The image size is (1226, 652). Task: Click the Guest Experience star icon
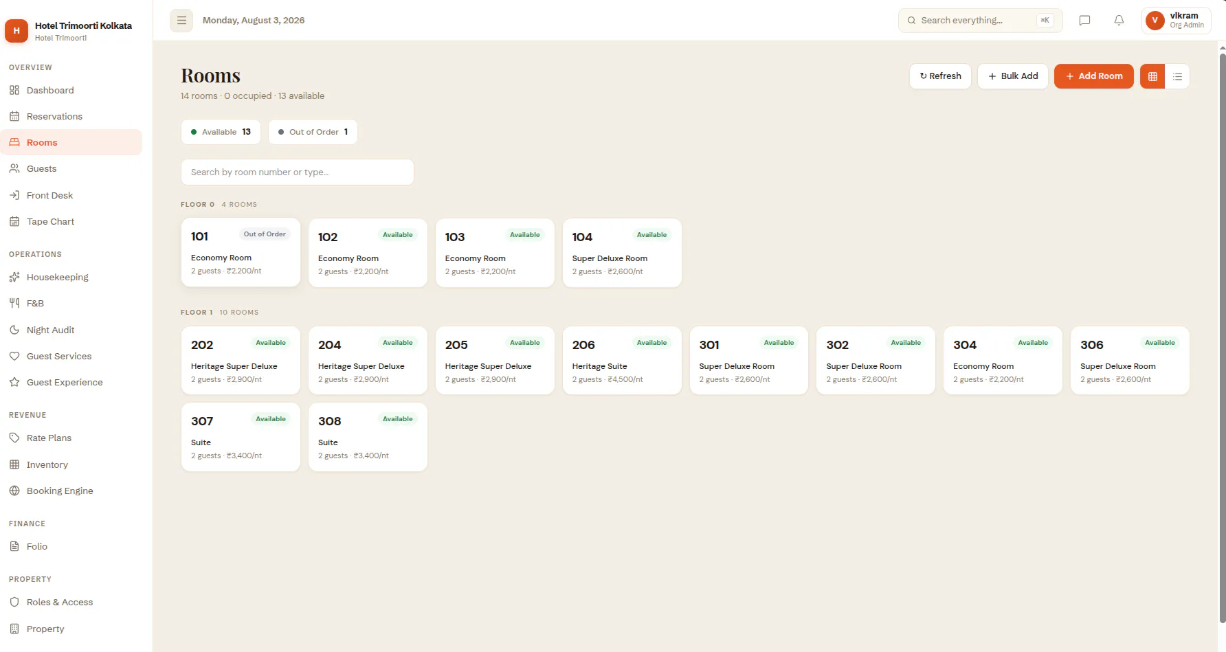[14, 382]
